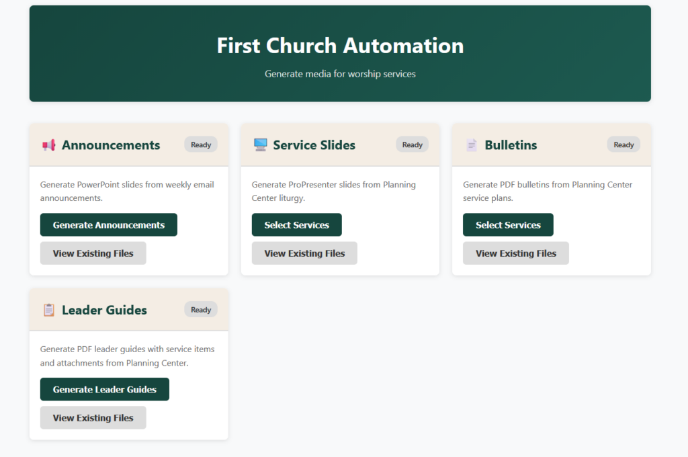Click the Service Slides card heading
The height and width of the screenshot is (457, 688).
coord(314,145)
